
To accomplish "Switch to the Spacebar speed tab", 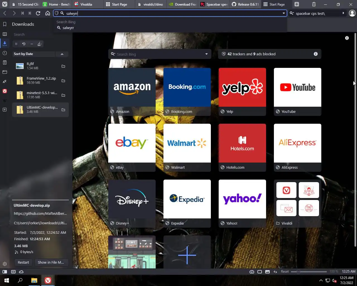I will (x=214, y=4).
